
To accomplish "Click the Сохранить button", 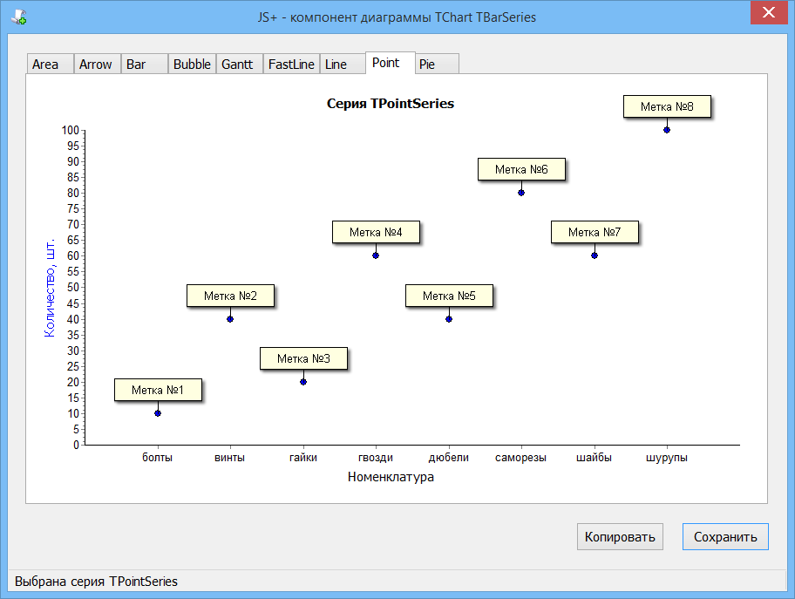I will click(x=725, y=536).
